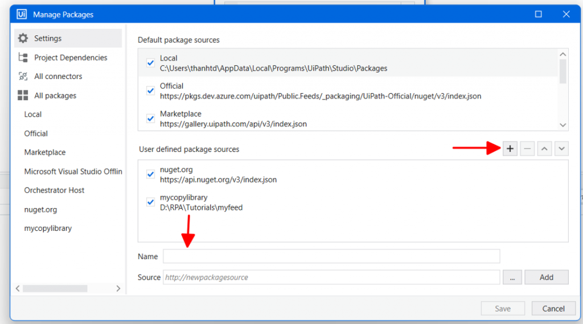Toggle the Official package source checkbox
Screen dimensions: 583x324
(x=150, y=90)
